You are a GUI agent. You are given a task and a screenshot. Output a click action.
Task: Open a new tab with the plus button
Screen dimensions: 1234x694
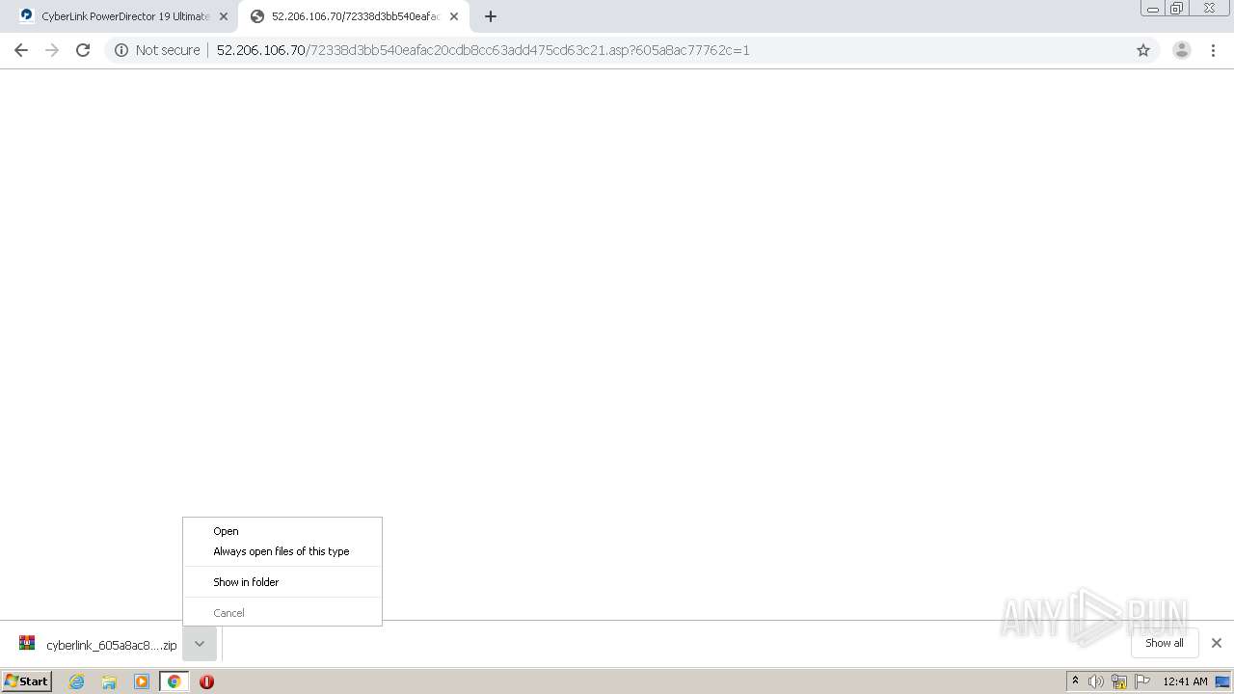click(491, 16)
